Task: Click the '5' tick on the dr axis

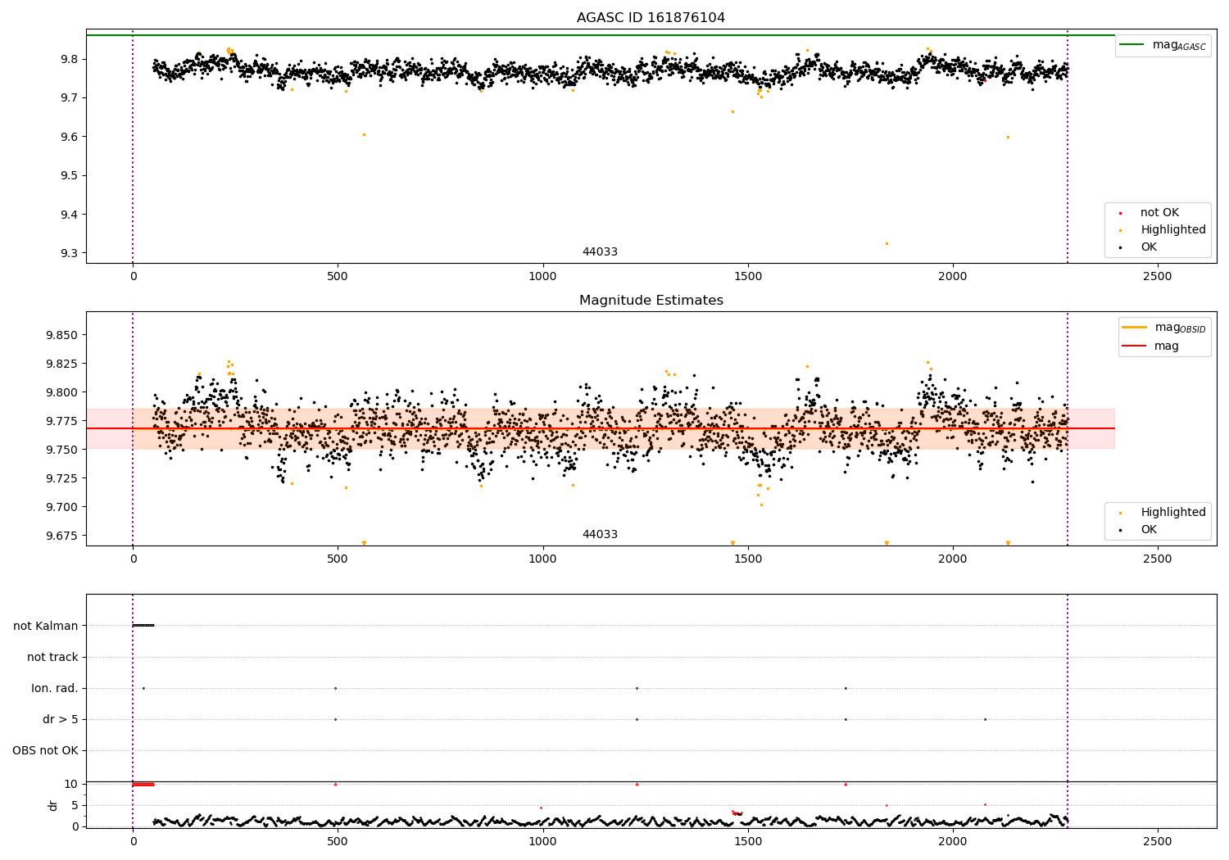Action: (x=75, y=805)
